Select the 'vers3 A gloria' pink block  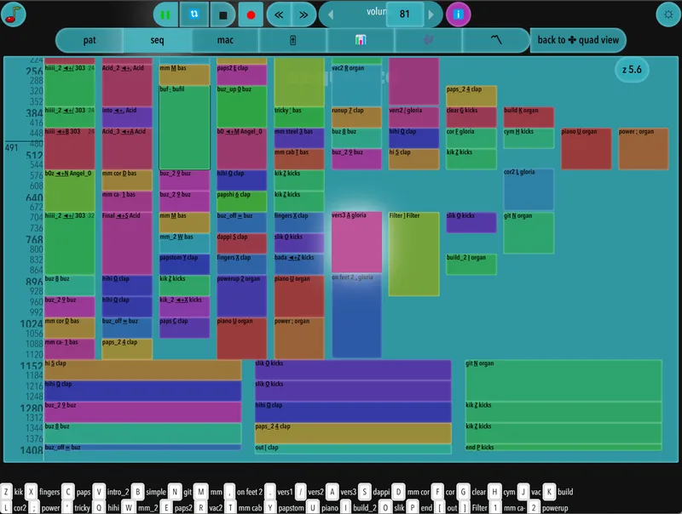coord(356,242)
